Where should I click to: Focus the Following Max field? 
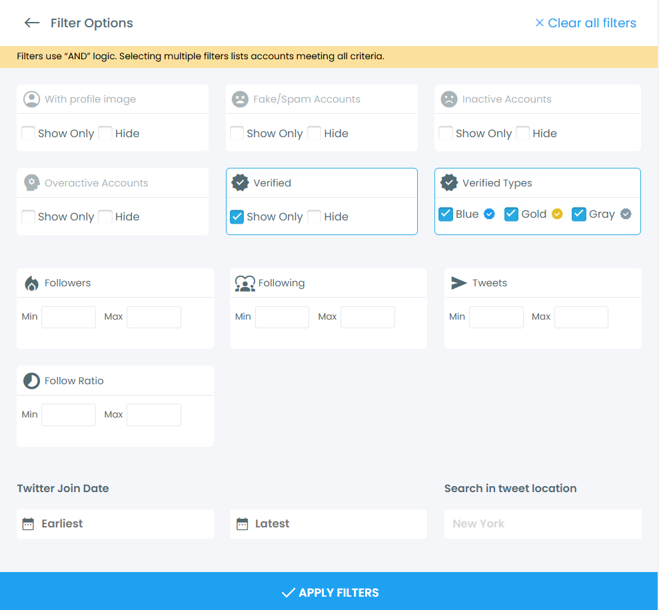368,317
